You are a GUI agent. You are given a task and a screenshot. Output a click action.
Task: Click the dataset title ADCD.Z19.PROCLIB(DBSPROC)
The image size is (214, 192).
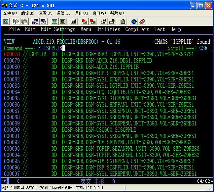point(66,42)
